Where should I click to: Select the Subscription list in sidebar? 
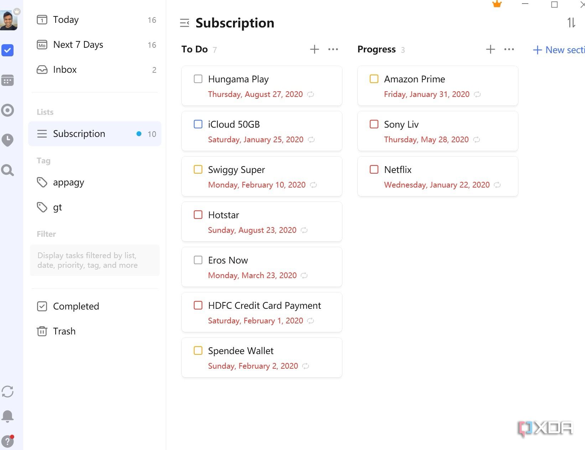(95, 134)
